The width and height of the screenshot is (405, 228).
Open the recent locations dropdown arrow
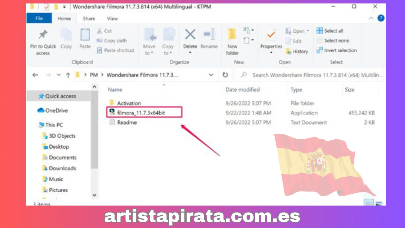click(59, 75)
